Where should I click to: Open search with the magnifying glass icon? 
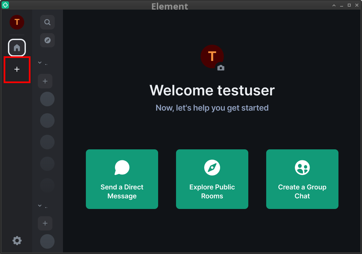point(47,22)
